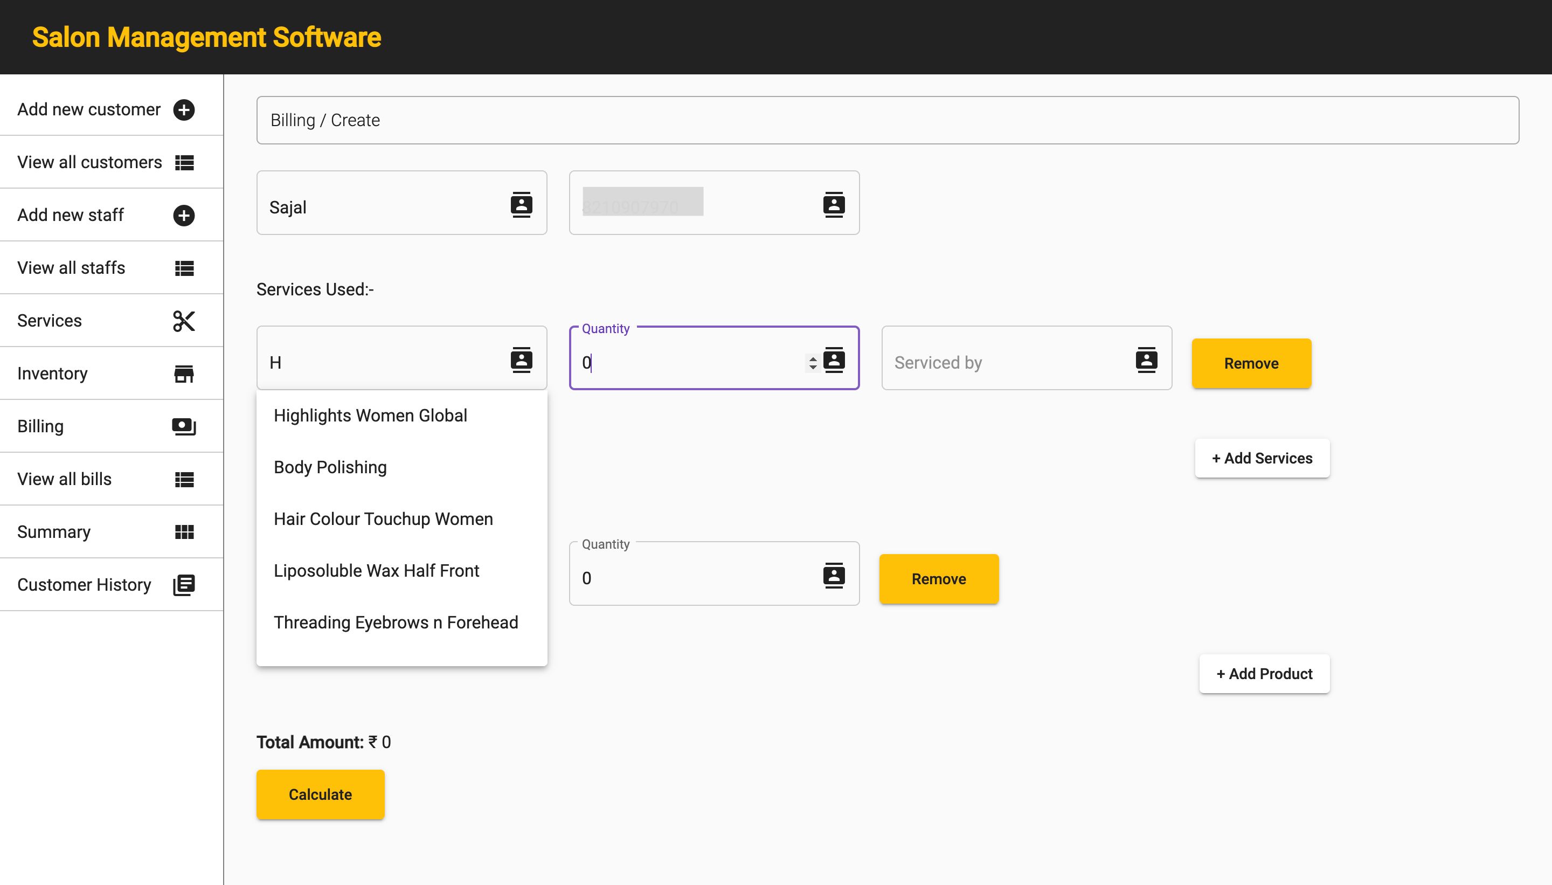Select Hair Colour Touchup Women option
Viewport: 1552px width, 885px height.
pyautogui.click(x=383, y=519)
